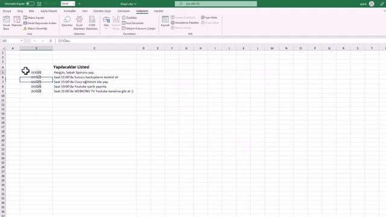Switch to the Gözden Geçir tab
Screen dimensions: 386x217
pos(102,11)
